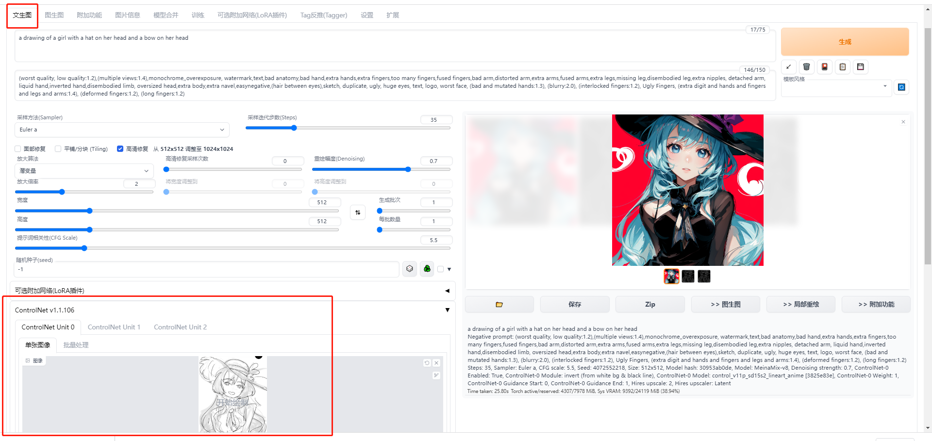Click the Steps number field showing 35
Viewport: 932px width, 441px height.
point(436,120)
